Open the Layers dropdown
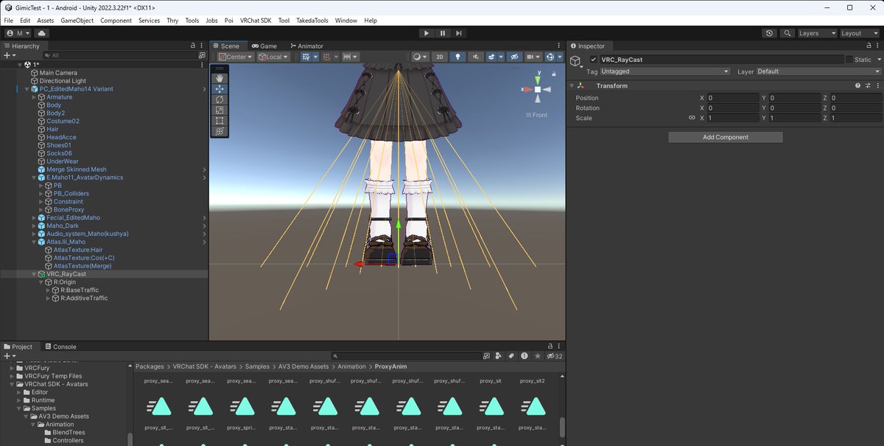The height and width of the screenshot is (446, 884). click(817, 33)
